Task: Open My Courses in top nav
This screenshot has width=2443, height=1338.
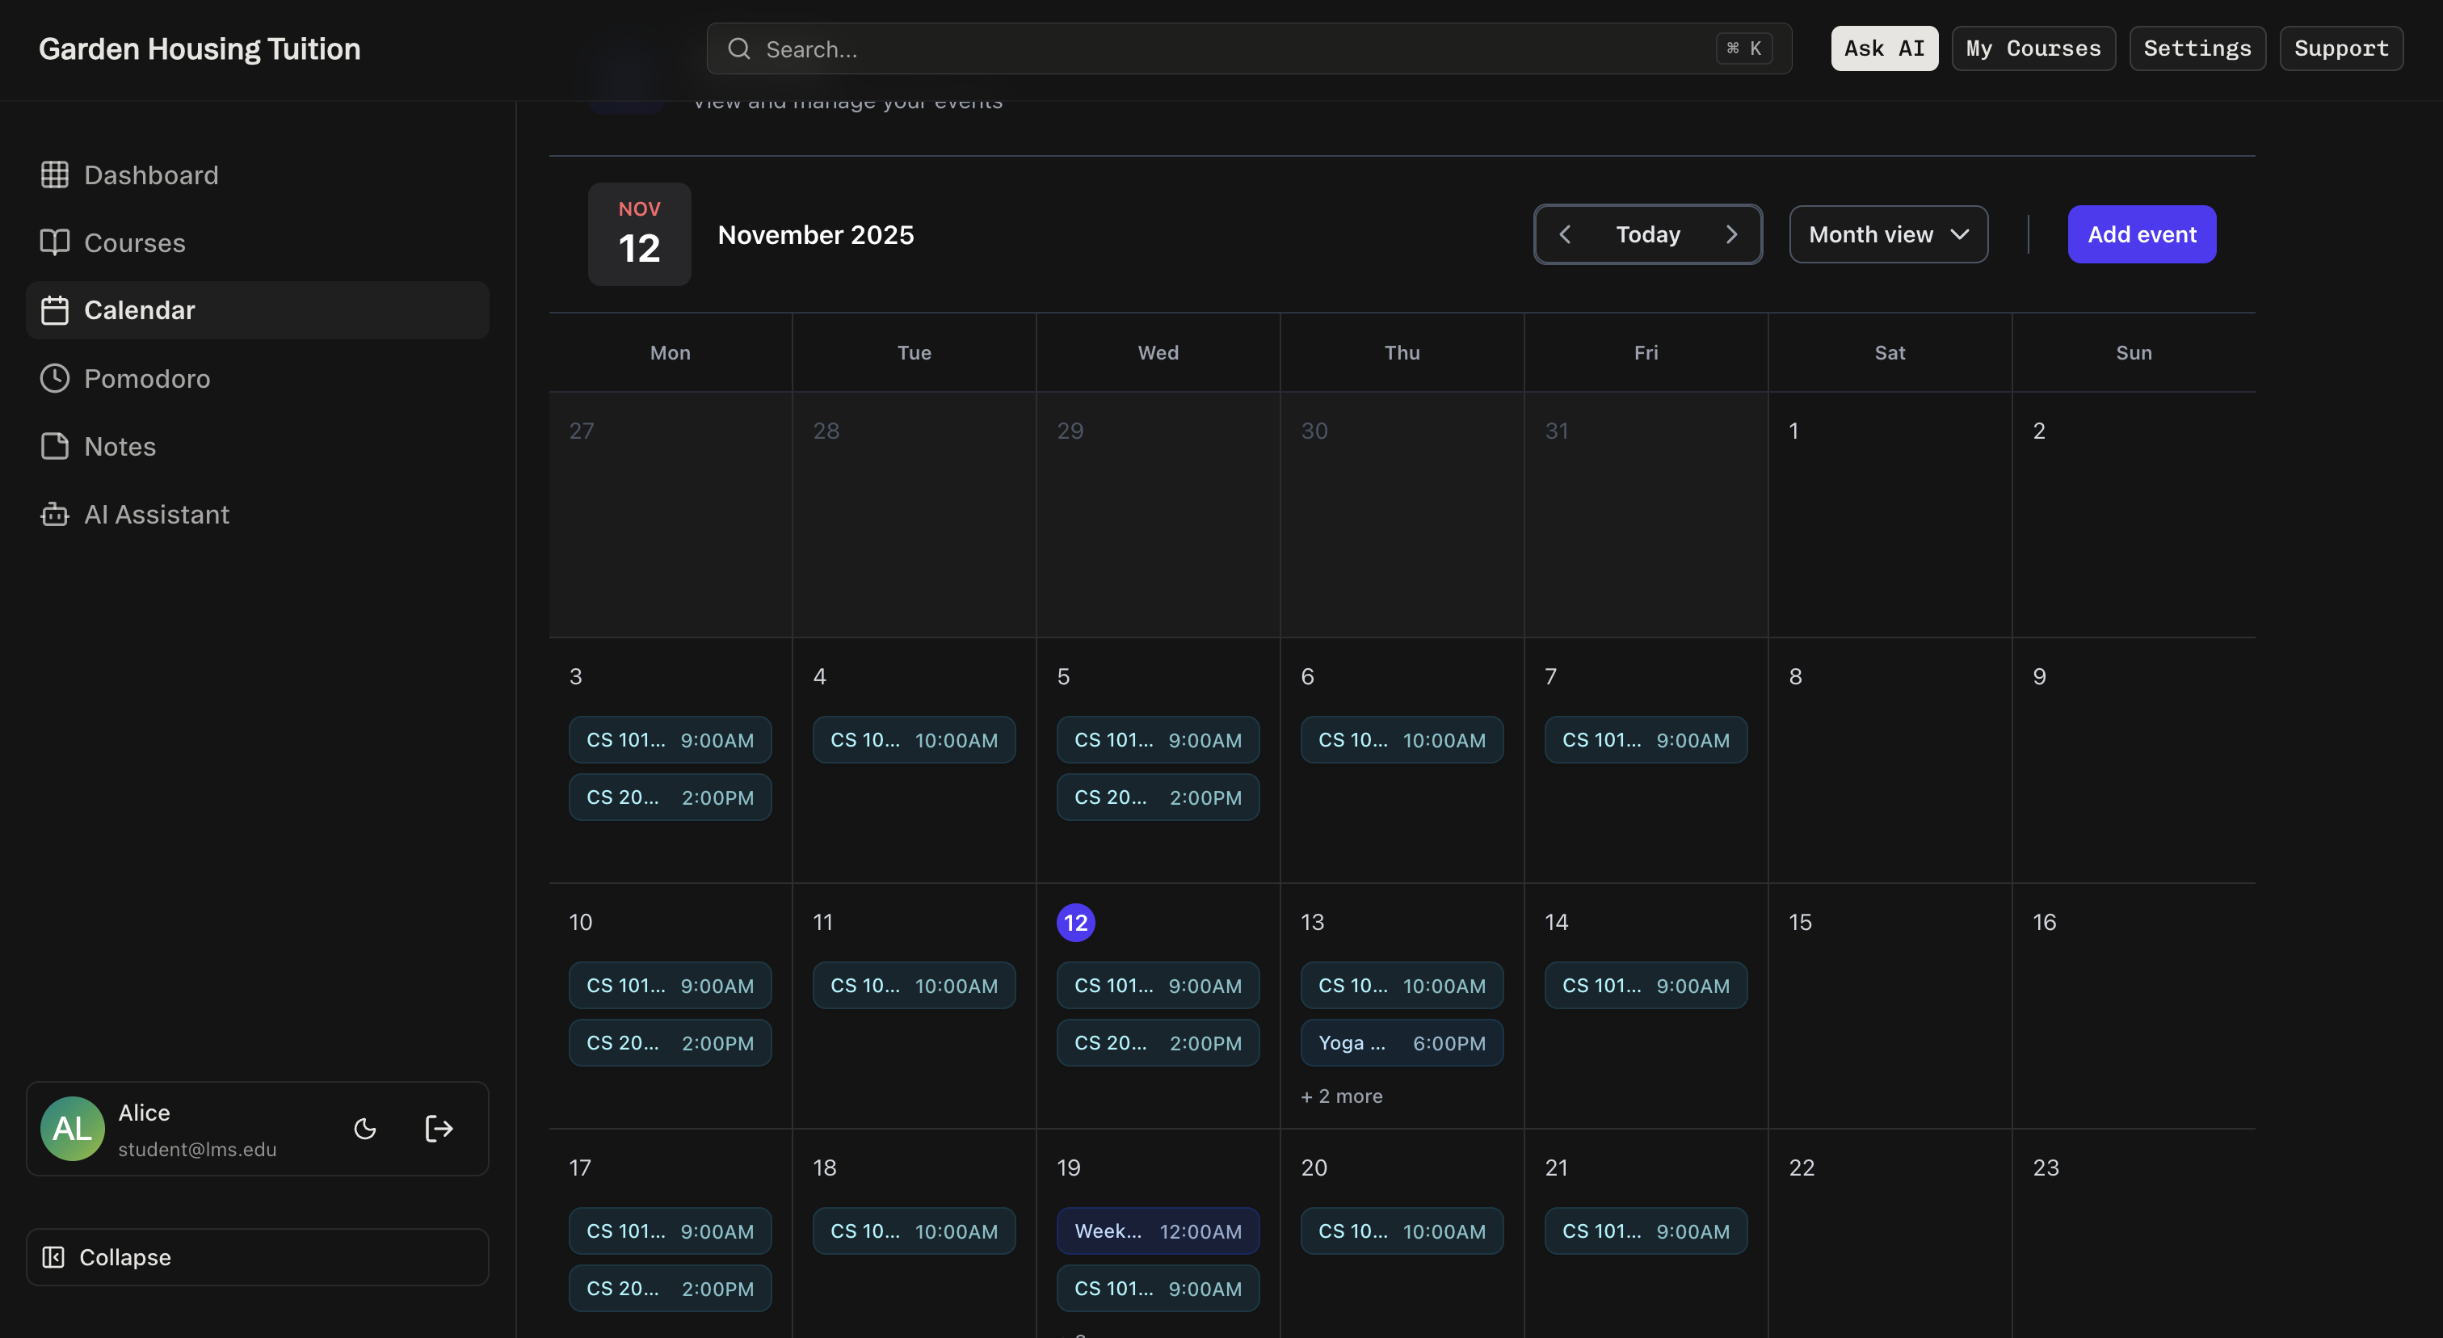Action: 2033,48
